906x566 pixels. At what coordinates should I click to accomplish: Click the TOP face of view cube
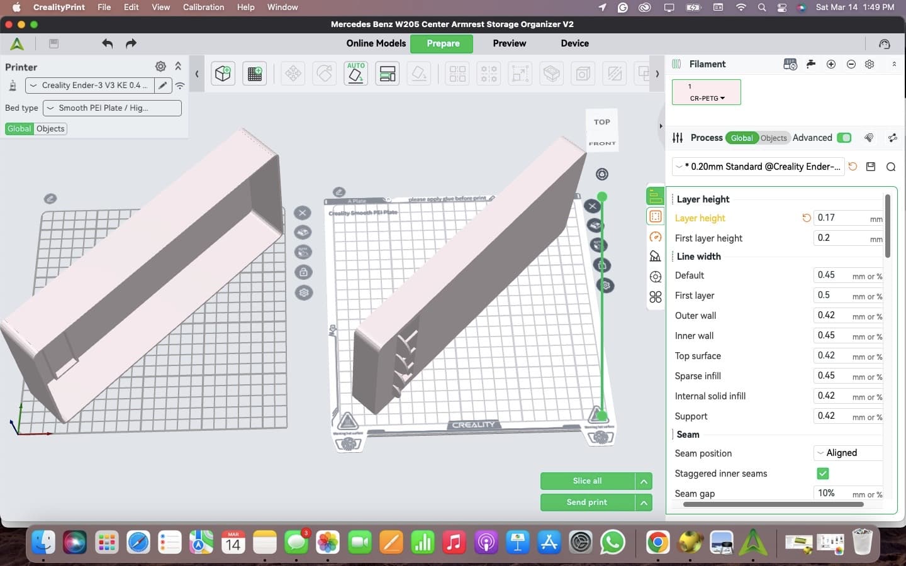point(602,123)
